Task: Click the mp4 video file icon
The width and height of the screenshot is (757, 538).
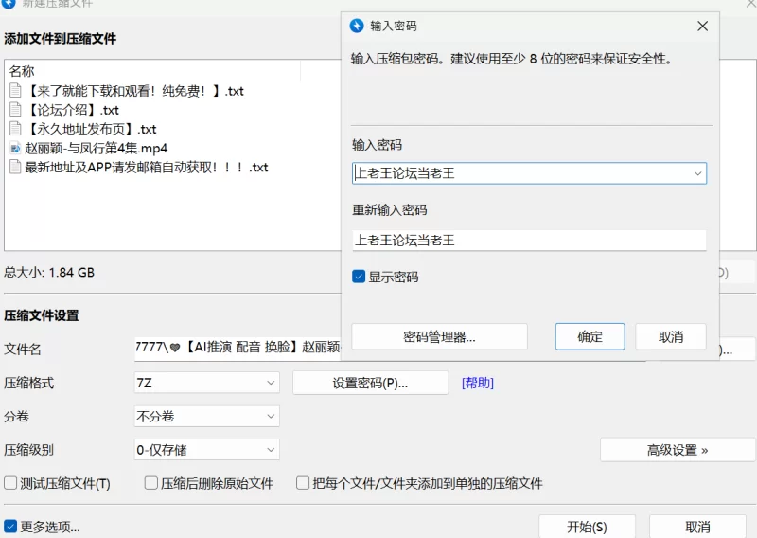Action: (15, 148)
